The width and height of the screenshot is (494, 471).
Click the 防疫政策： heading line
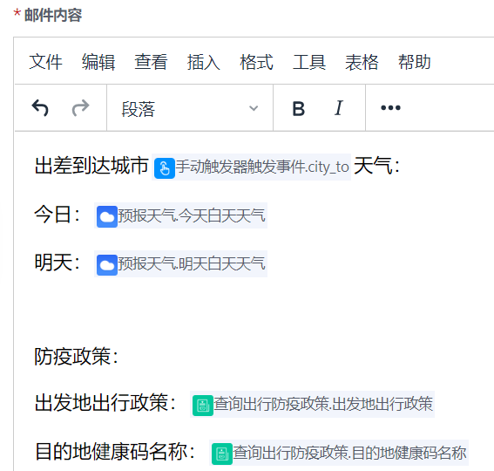tap(76, 357)
